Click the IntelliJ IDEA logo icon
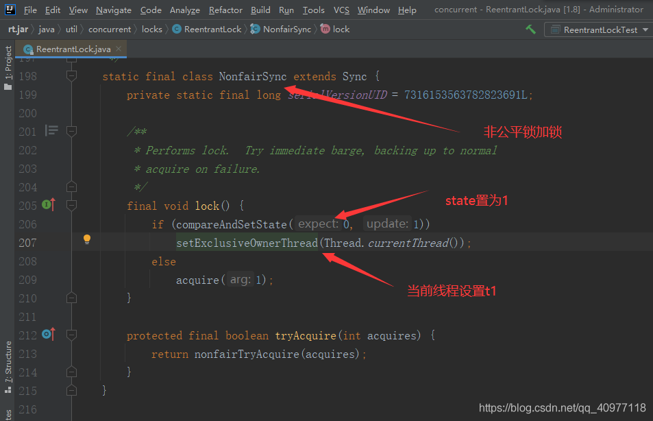 tap(10, 10)
